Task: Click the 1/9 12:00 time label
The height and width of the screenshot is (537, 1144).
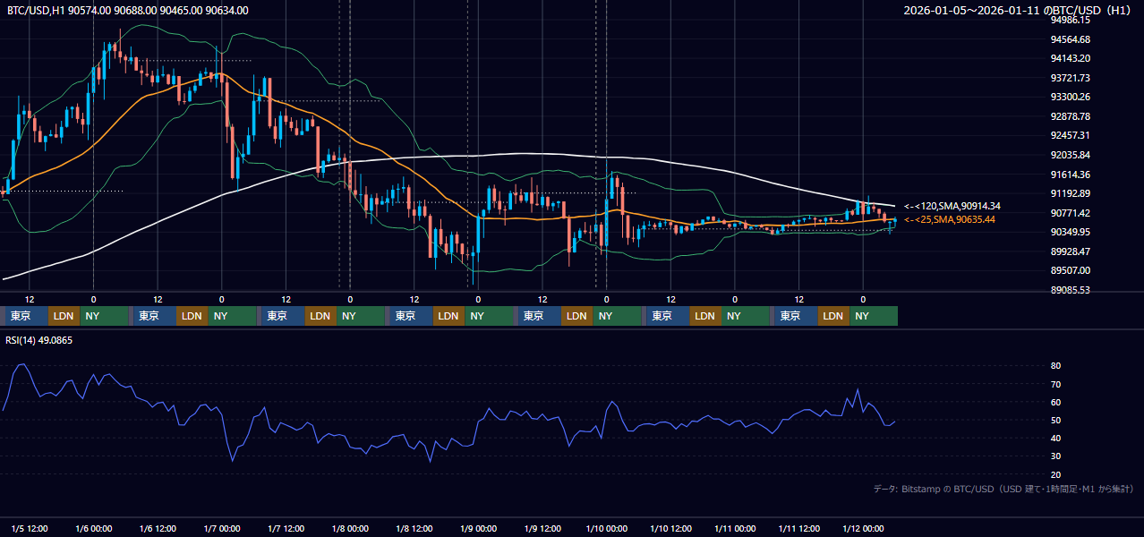Action: (542, 528)
